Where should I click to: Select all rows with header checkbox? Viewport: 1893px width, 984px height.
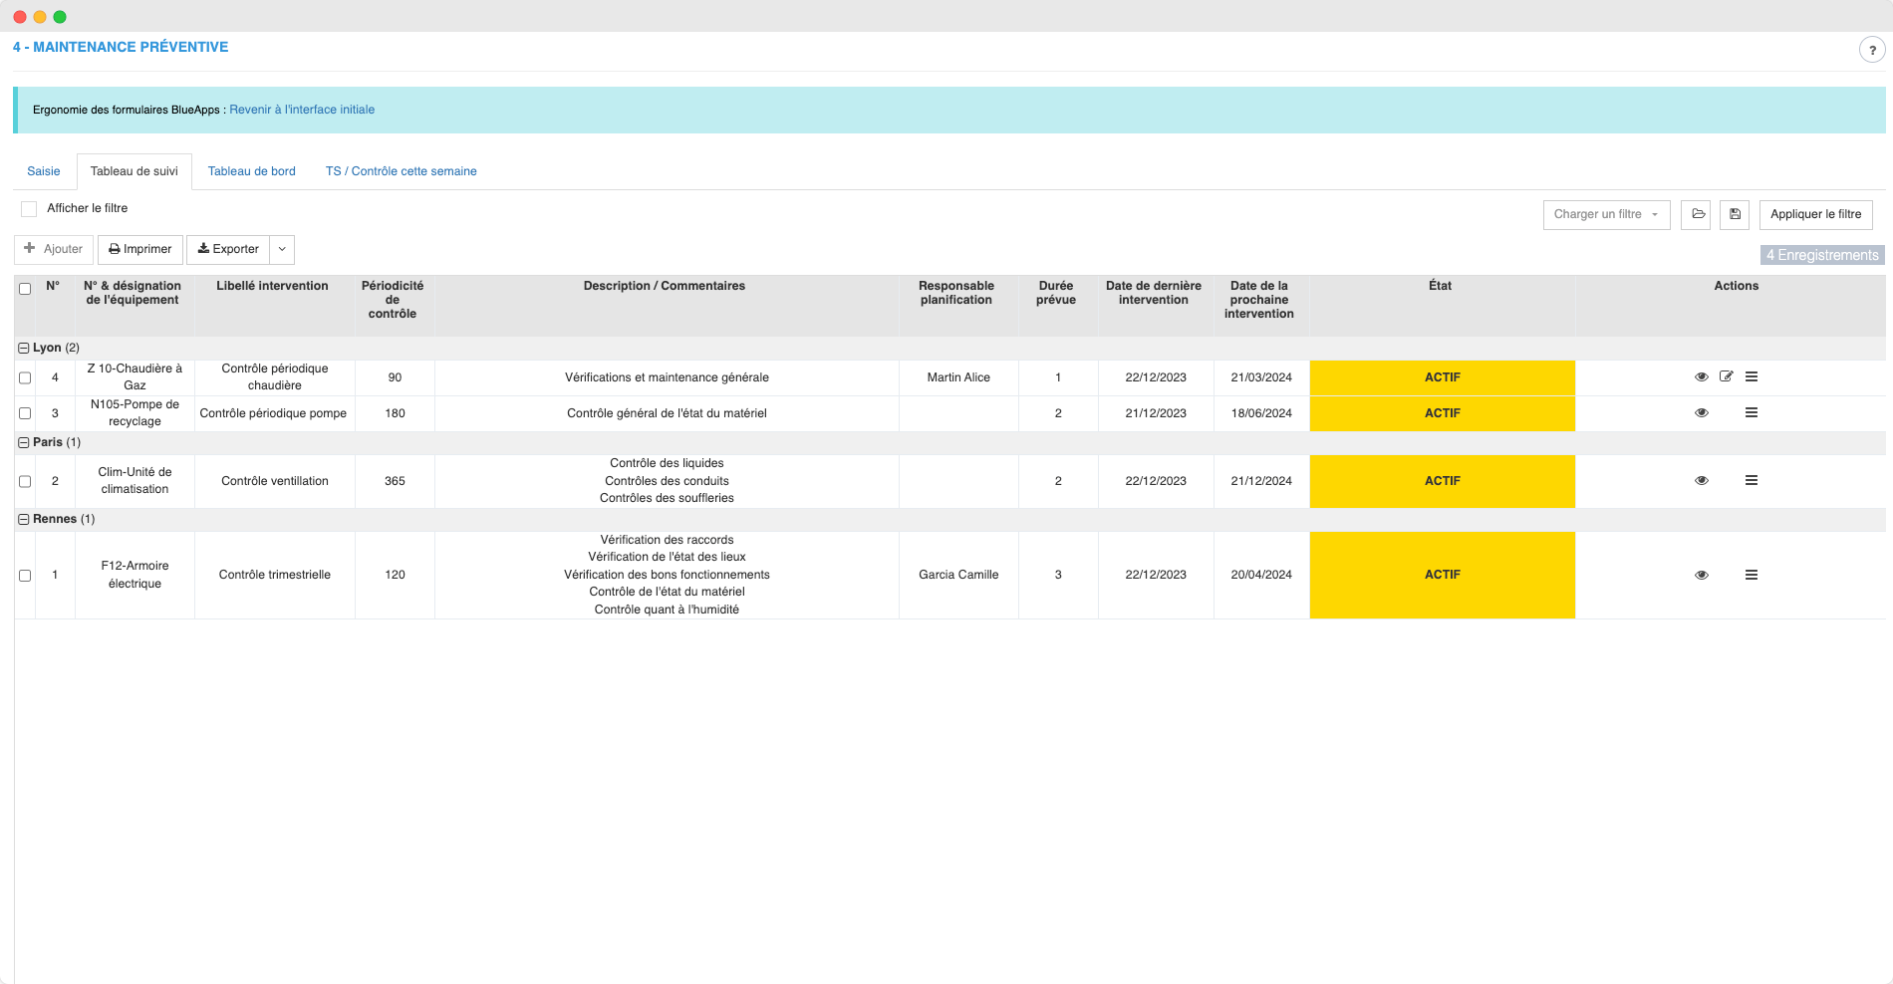pyautogui.click(x=25, y=289)
